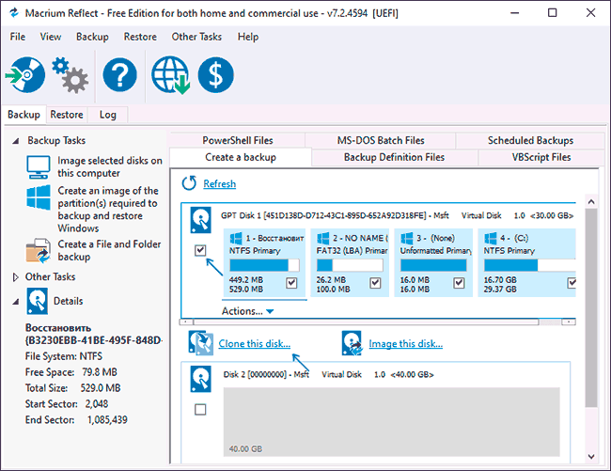Screen dimensions: 611x471
Task: Click the GPT Disk 1 drive icon
Action: click(x=200, y=220)
